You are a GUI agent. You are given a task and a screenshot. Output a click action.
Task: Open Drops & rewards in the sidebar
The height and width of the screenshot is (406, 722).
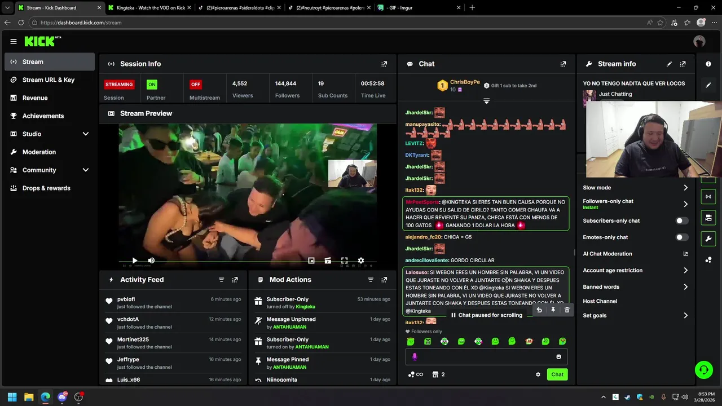(50, 188)
